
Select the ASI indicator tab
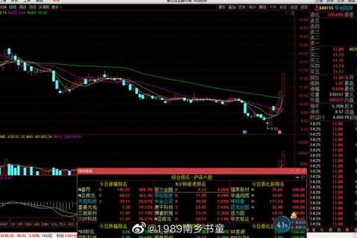37,224
